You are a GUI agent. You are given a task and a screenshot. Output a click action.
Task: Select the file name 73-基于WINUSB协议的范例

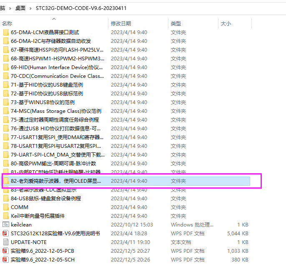43,102
